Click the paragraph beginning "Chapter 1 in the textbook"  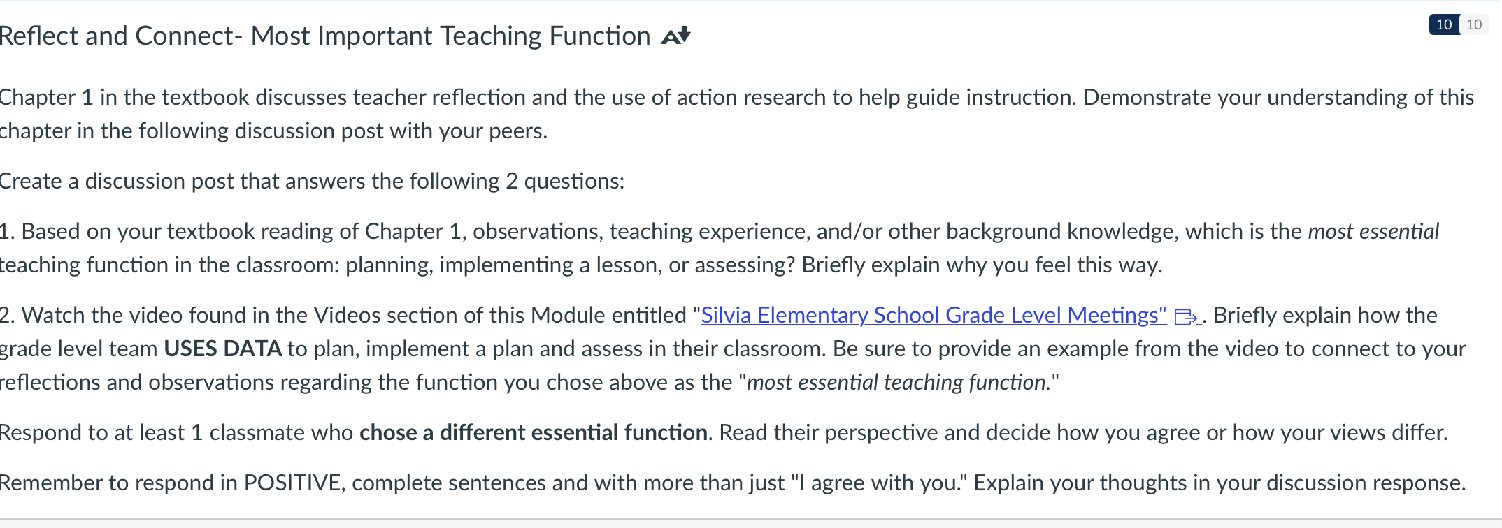[737, 114]
